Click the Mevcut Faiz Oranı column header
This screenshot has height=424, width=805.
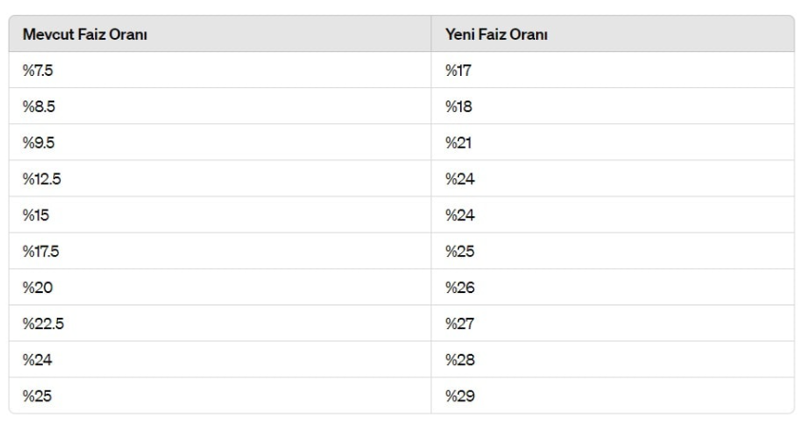pos(84,34)
